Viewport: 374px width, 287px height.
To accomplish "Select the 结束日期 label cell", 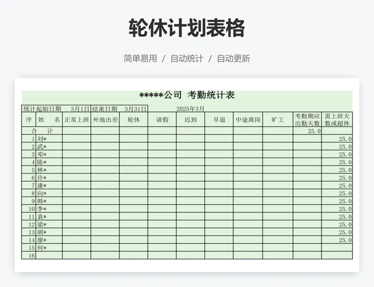I will 104,109.
